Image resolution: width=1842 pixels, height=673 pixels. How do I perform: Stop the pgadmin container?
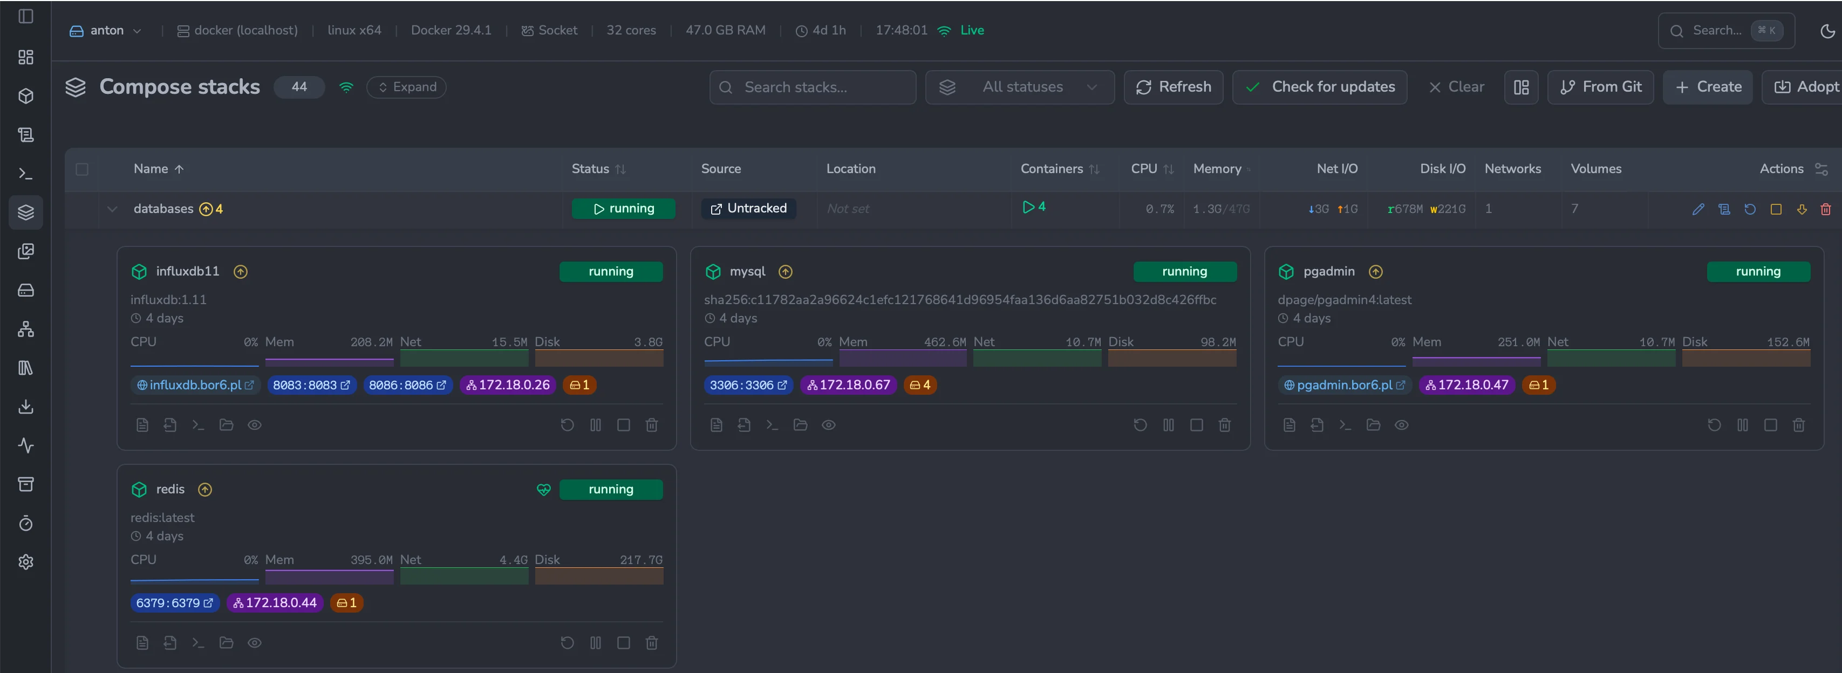(1770, 425)
